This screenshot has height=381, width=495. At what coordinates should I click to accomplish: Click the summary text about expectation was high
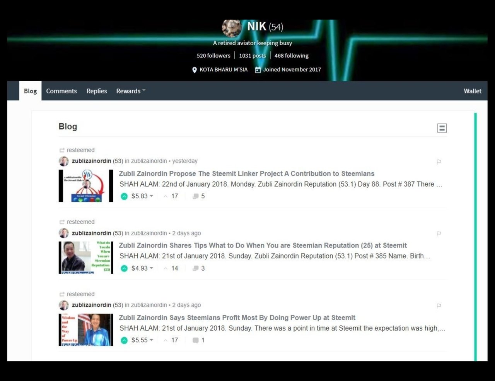pos(282,328)
